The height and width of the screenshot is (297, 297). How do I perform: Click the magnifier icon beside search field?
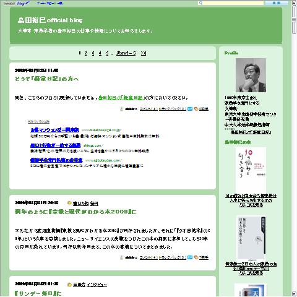click(x=200, y=3)
